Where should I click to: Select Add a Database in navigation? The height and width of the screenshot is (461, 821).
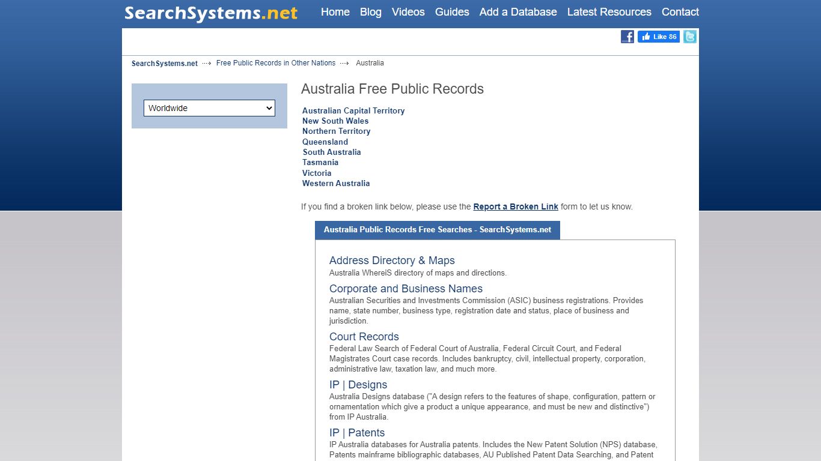518,12
